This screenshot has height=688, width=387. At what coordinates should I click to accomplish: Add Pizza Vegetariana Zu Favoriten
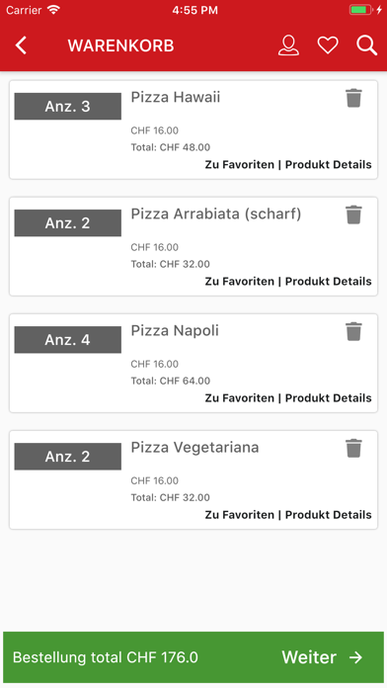click(x=239, y=515)
